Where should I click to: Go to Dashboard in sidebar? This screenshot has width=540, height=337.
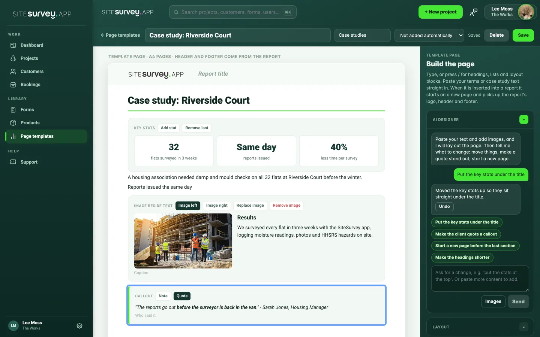pos(46,45)
